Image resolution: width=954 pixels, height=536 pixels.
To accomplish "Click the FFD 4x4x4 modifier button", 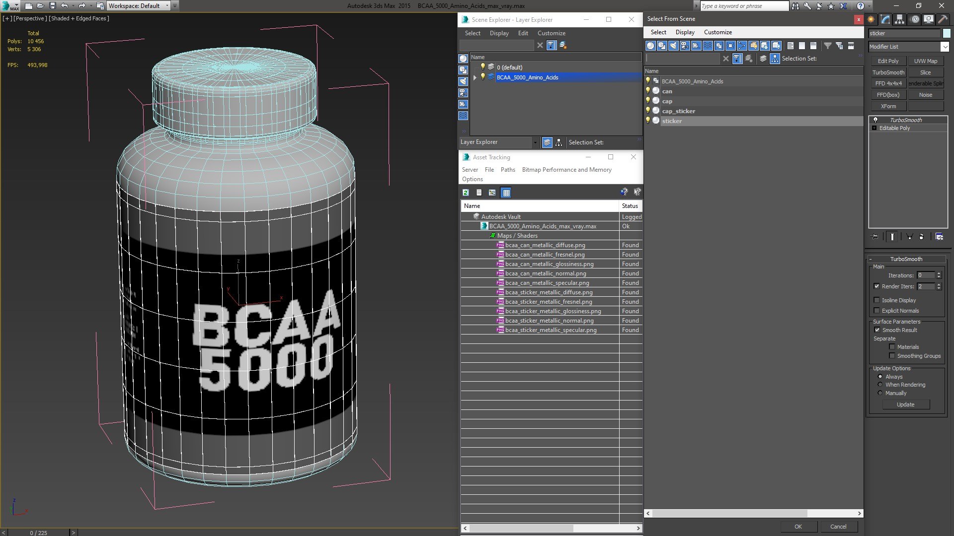I will tap(888, 83).
